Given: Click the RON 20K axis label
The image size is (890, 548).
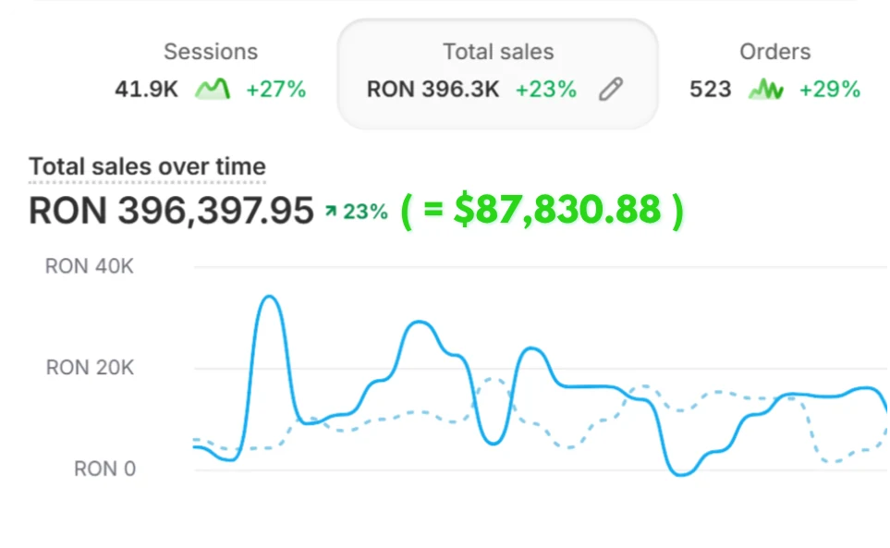Looking at the screenshot, I should pyautogui.click(x=90, y=368).
